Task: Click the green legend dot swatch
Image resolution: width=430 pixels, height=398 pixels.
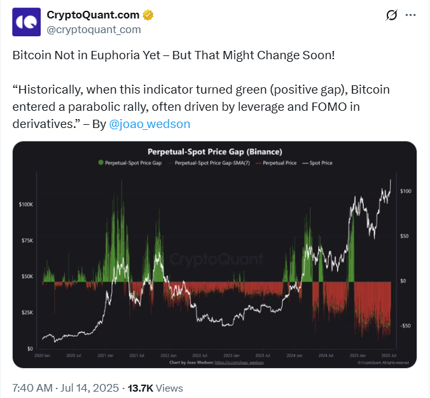Action: click(x=101, y=162)
